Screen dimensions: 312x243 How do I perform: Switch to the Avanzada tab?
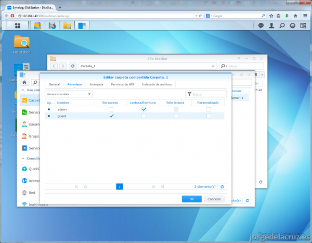click(x=96, y=84)
